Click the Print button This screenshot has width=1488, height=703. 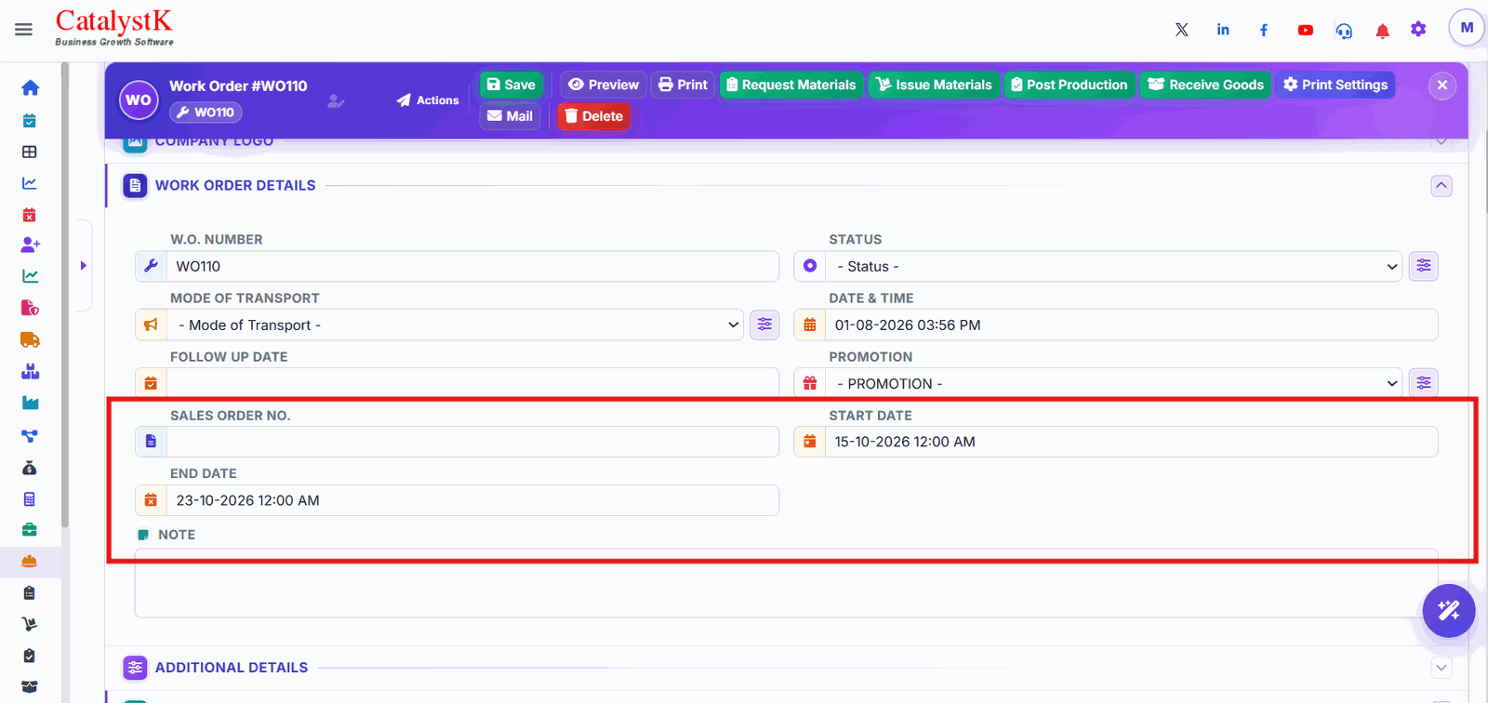tap(683, 85)
